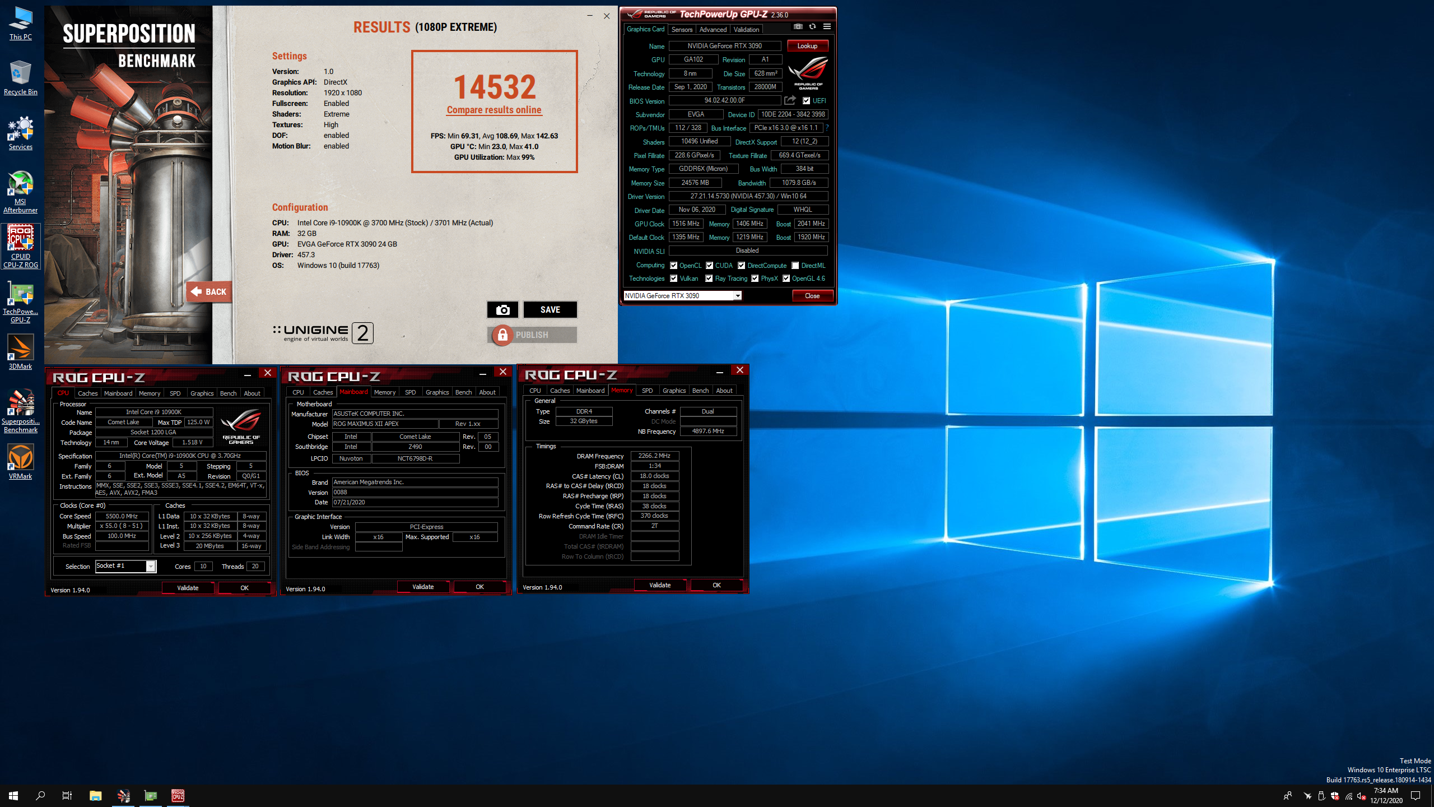Click the GPU-Z refresh icon
Image resolution: width=1434 pixels, height=807 pixels.
coord(812,26)
